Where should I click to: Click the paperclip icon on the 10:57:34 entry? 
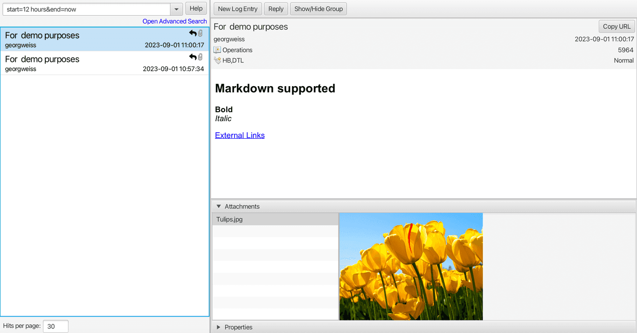(201, 57)
